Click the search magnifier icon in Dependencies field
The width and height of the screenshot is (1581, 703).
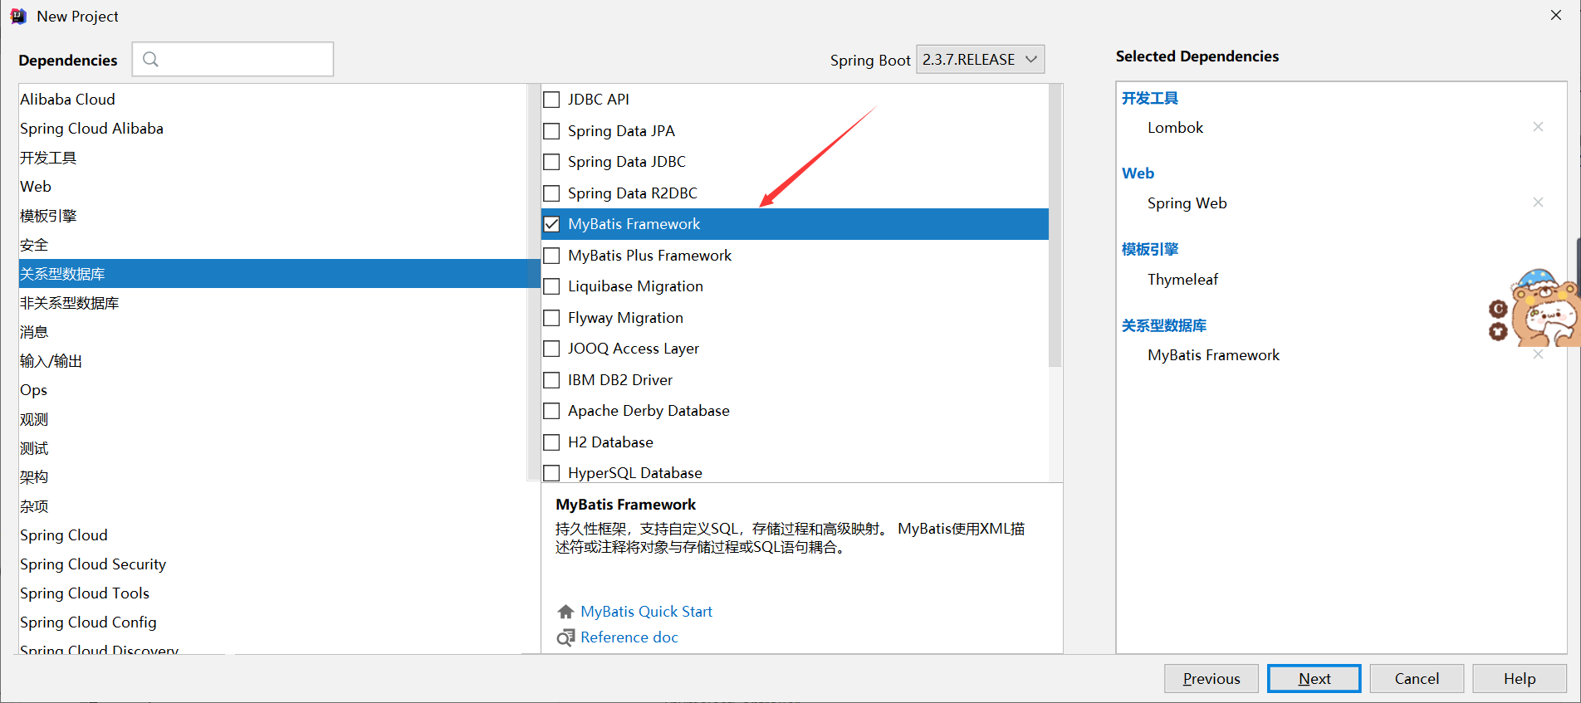[x=150, y=59]
